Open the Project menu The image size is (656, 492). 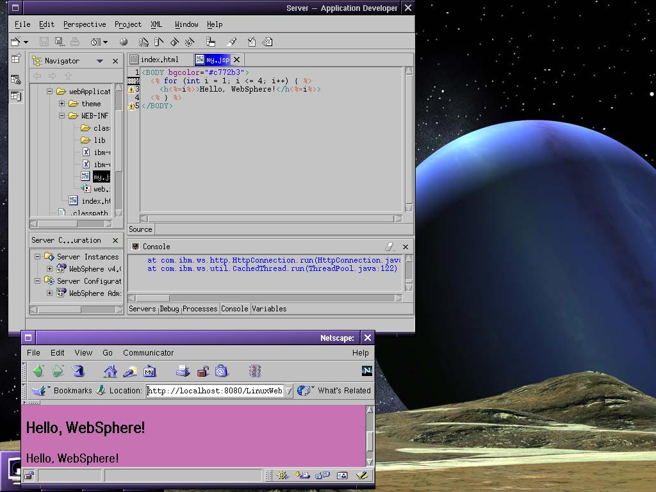coord(128,24)
